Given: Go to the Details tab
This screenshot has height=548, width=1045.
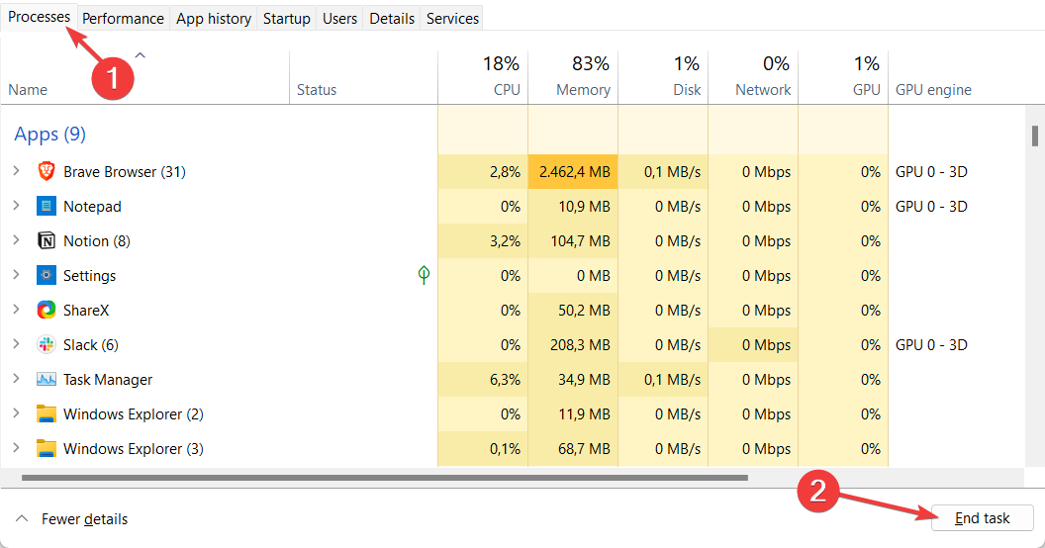Looking at the screenshot, I should [x=392, y=19].
